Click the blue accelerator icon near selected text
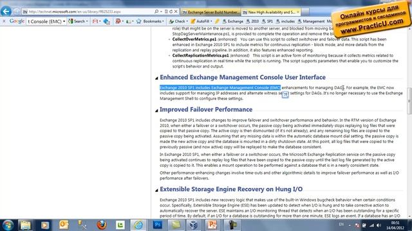The width and height of the screenshot is (412, 231). click(x=285, y=95)
